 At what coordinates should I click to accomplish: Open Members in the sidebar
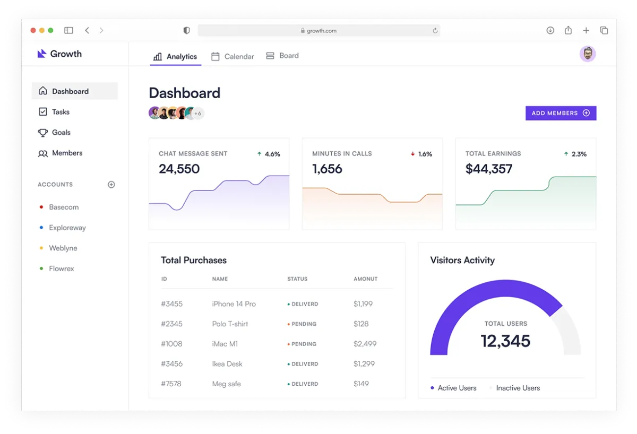pyautogui.click(x=61, y=153)
